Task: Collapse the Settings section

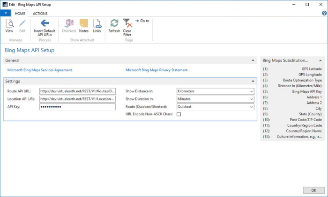Action: (253, 81)
